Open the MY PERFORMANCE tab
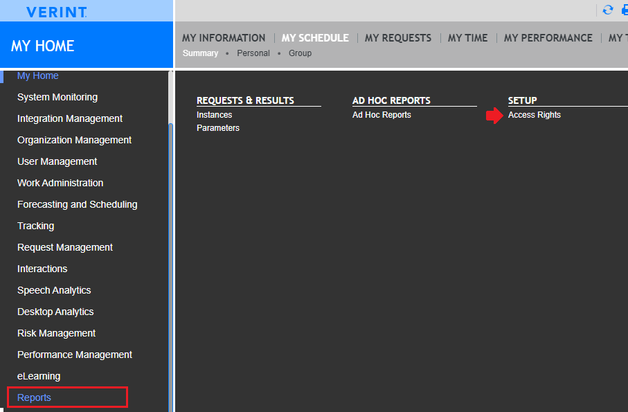628x412 pixels. tap(548, 38)
